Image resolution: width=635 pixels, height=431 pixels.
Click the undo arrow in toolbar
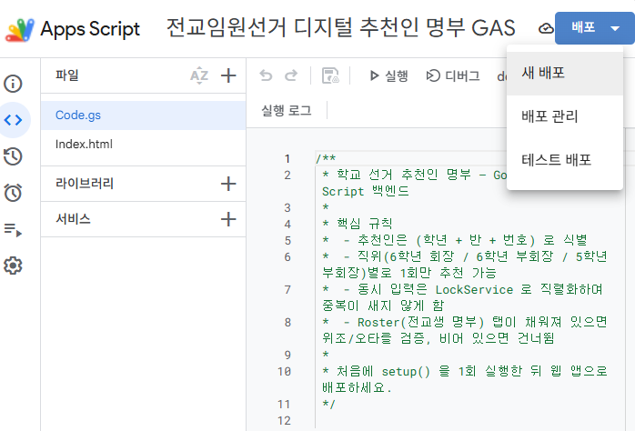click(x=266, y=75)
